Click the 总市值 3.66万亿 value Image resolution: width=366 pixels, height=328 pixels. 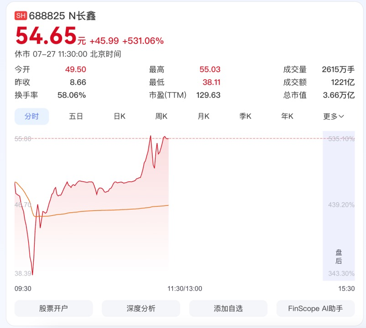click(x=339, y=95)
